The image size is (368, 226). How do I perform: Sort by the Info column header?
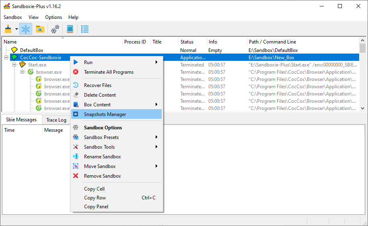[x=227, y=42]
